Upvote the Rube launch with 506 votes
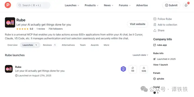 [144, 70]
